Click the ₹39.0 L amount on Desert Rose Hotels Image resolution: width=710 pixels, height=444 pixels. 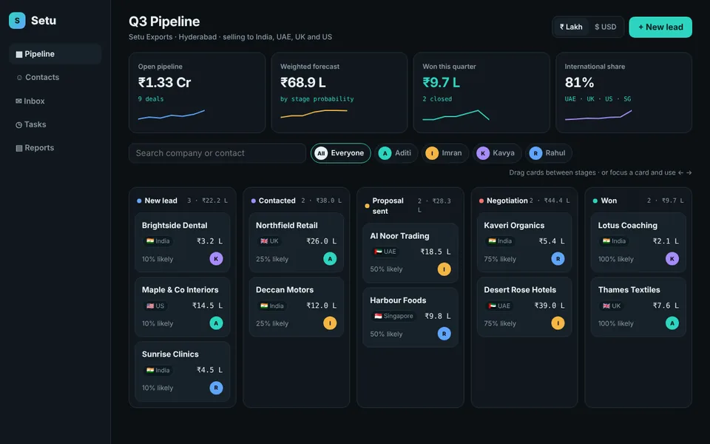[550, 306]
